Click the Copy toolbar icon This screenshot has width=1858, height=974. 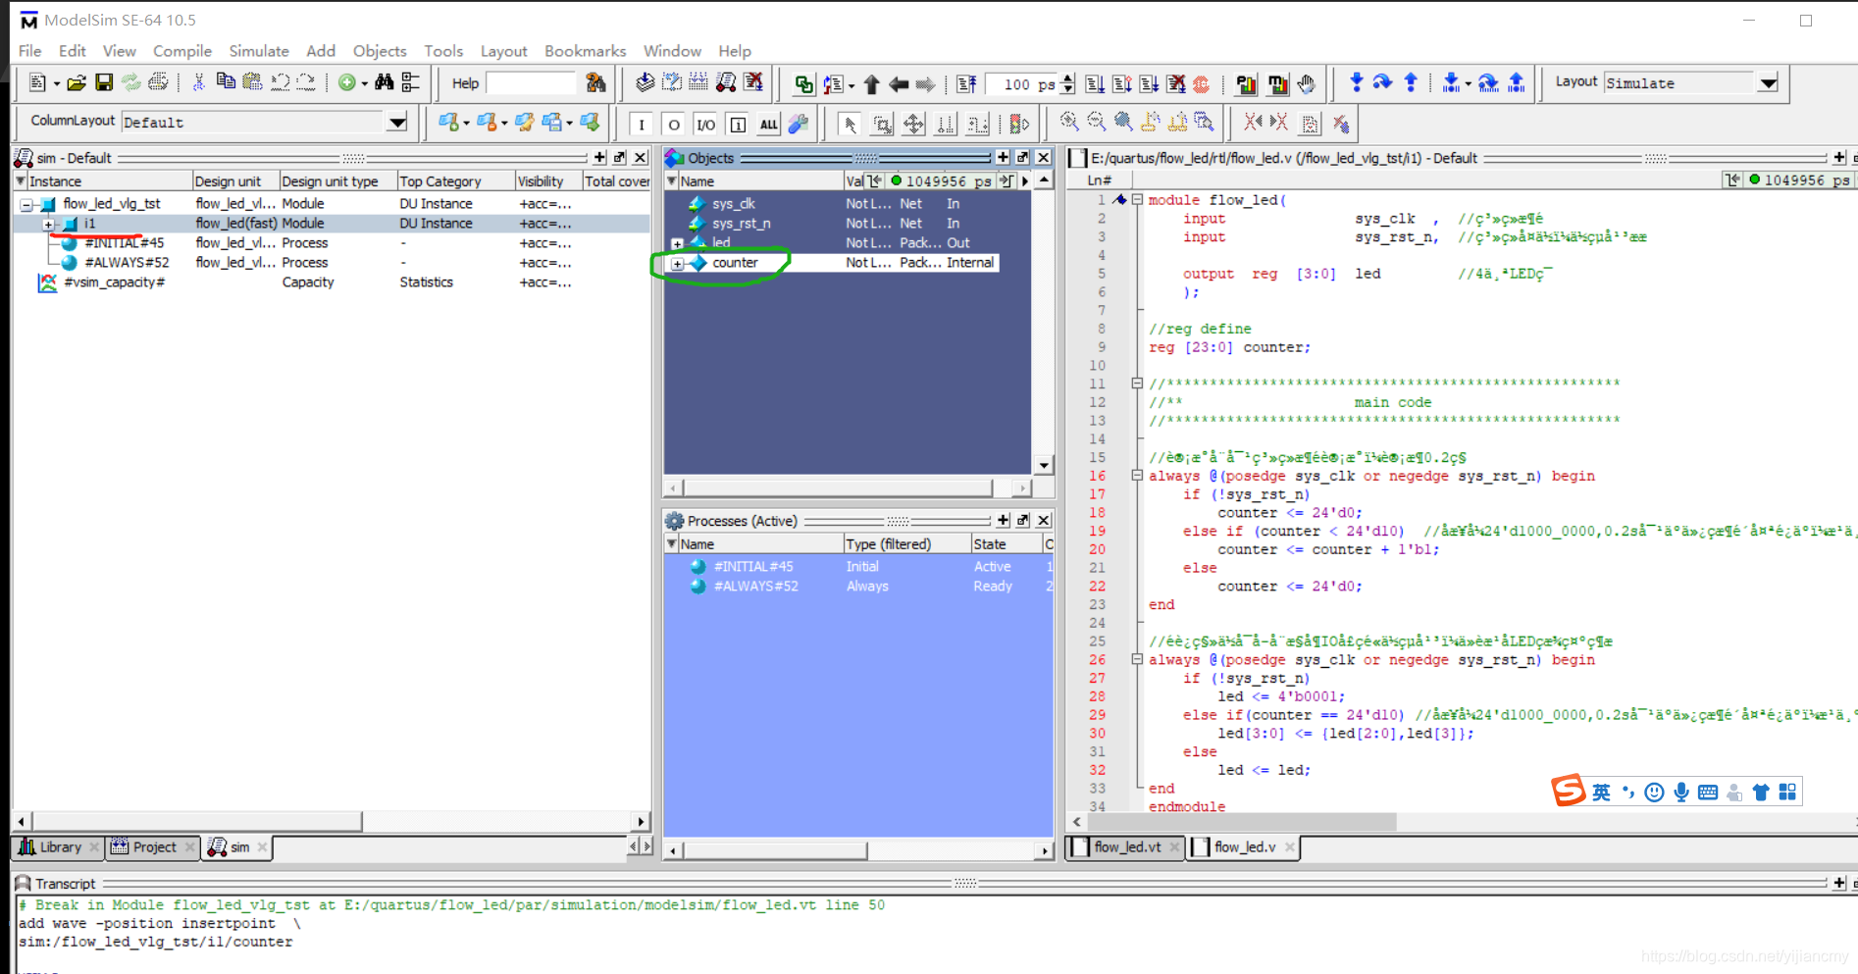tap(226, 83)
